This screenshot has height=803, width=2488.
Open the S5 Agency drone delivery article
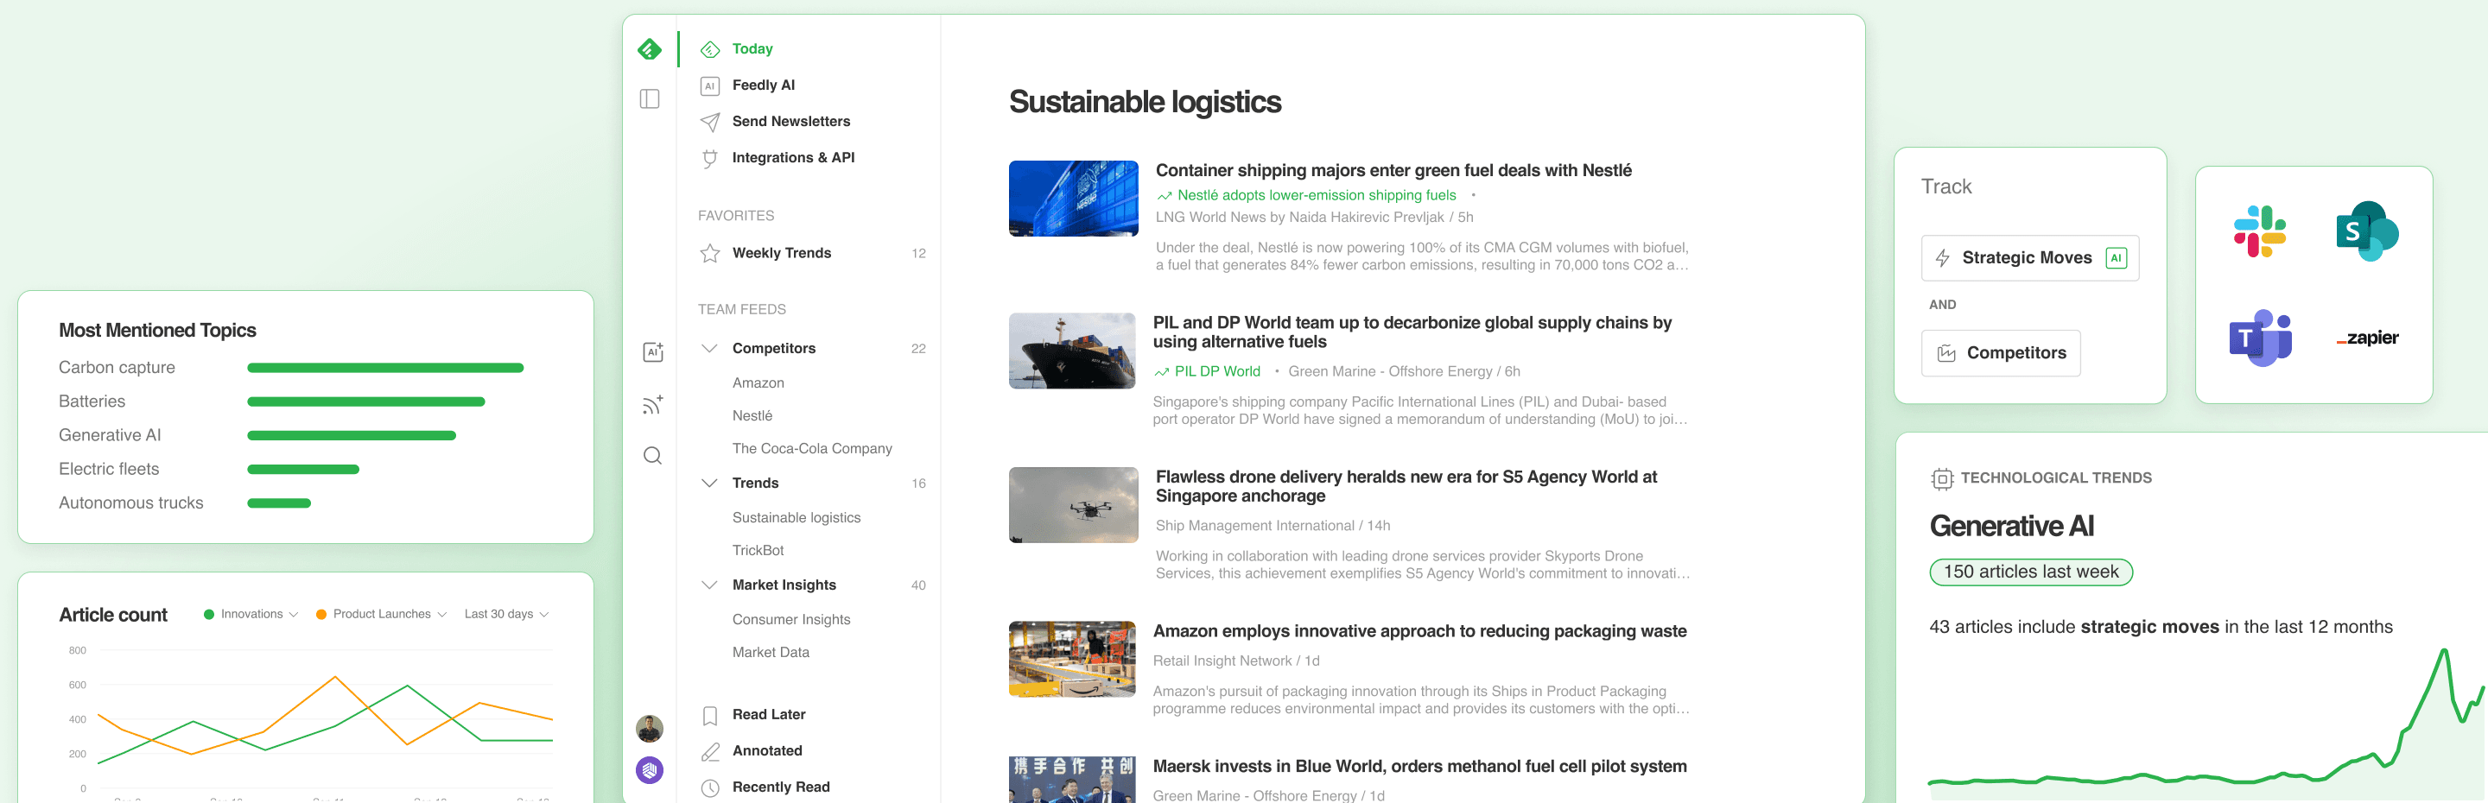1406,486
